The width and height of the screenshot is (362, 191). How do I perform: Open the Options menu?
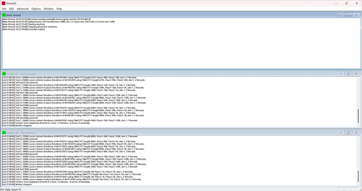(36, 9)
